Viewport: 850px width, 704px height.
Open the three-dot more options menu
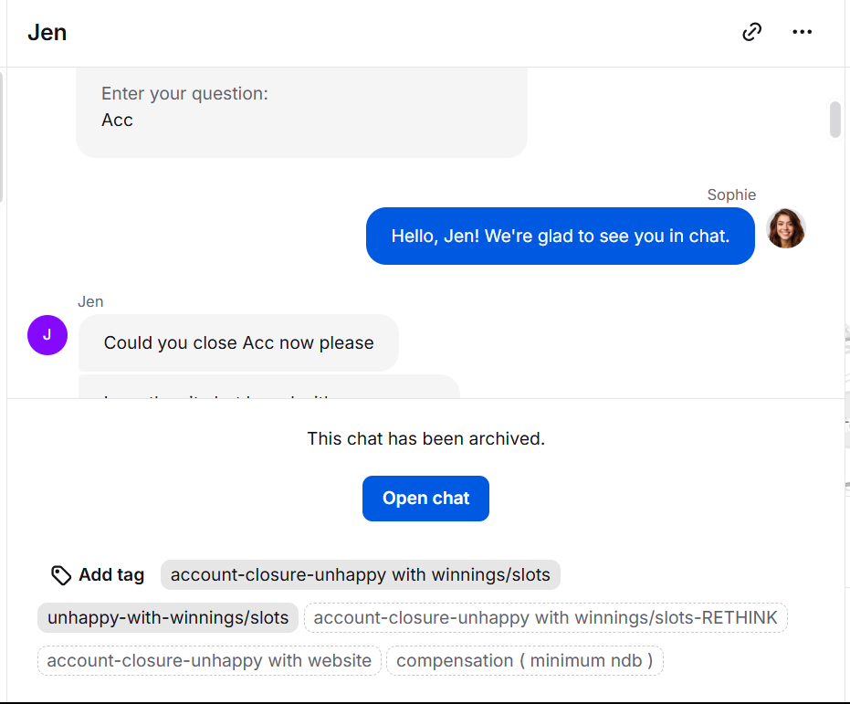802,33
